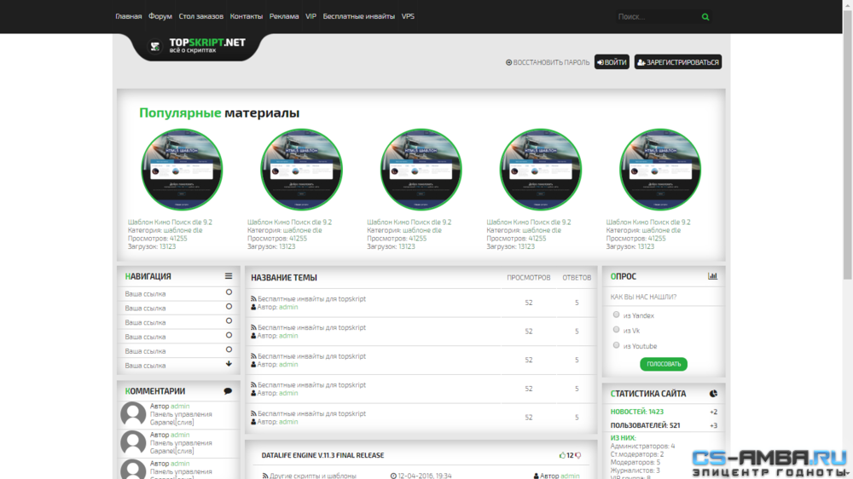The image size is (853, 479).
Task: Click the TopSkript.net logo
Action: 198,46
